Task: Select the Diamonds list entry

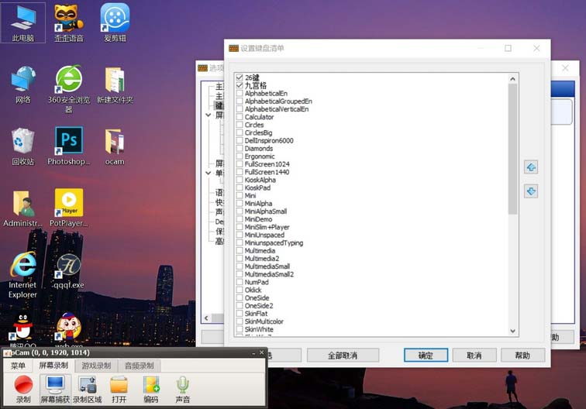Action: coord(259,148)
